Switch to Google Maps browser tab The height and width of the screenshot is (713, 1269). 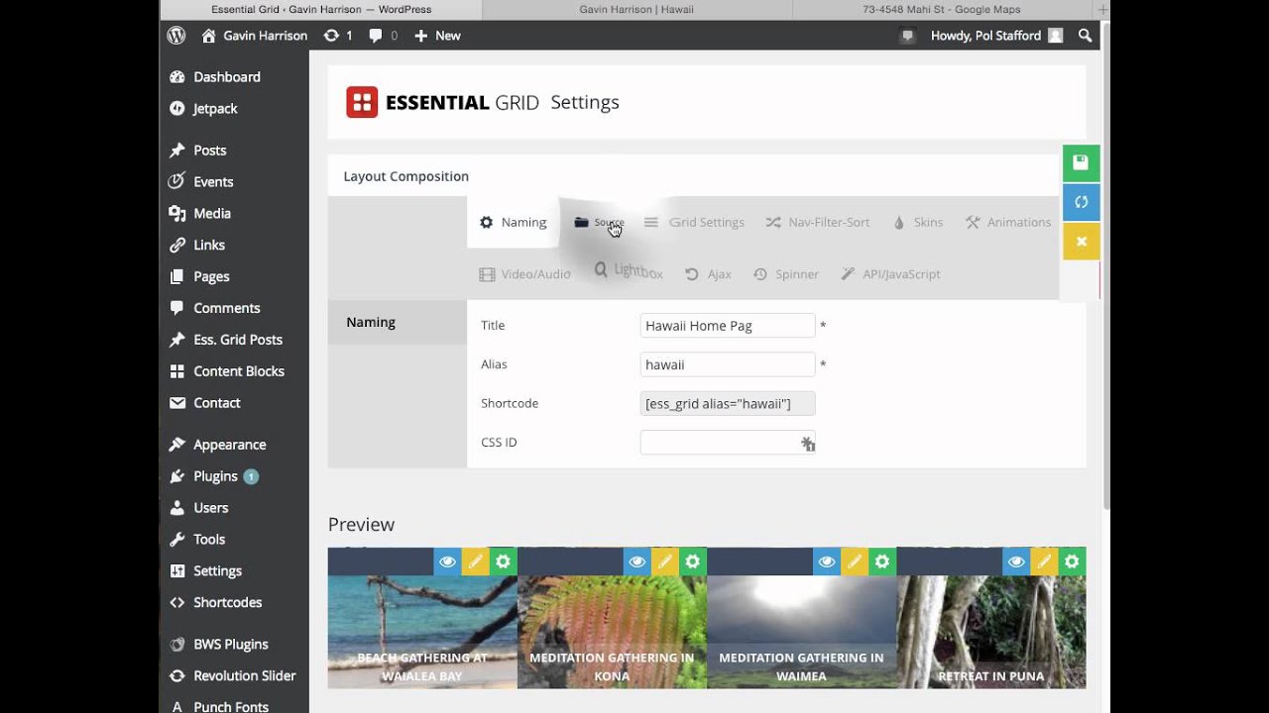(x=941, y=9)
